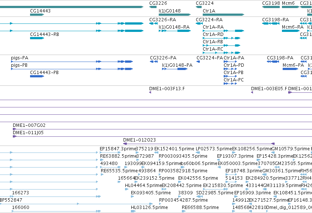
Task: Select the Mcm6-RA transcript
Action: click(x=293, y=27)
